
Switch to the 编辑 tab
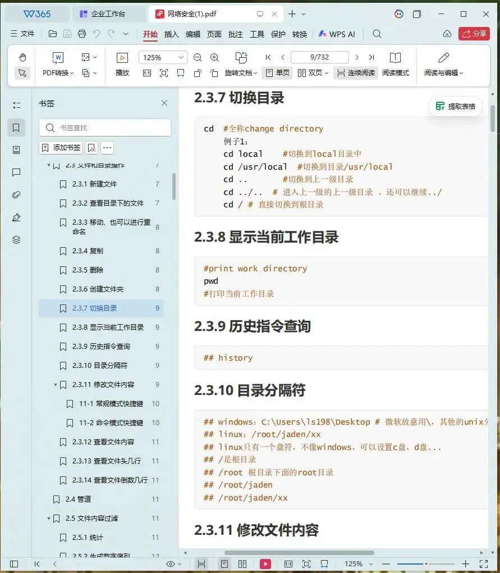pyautogui.click(x=192, y=34)
